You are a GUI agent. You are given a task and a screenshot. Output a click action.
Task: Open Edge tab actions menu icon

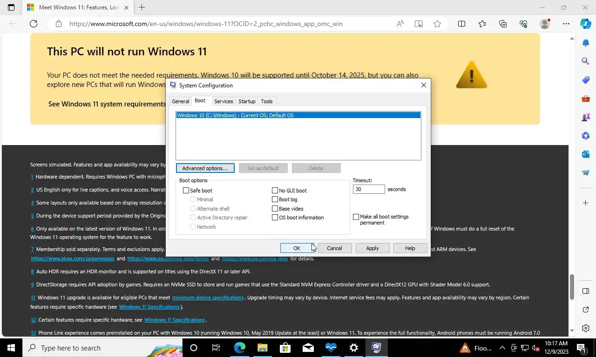pyautogui.click(x=11, y=7)
